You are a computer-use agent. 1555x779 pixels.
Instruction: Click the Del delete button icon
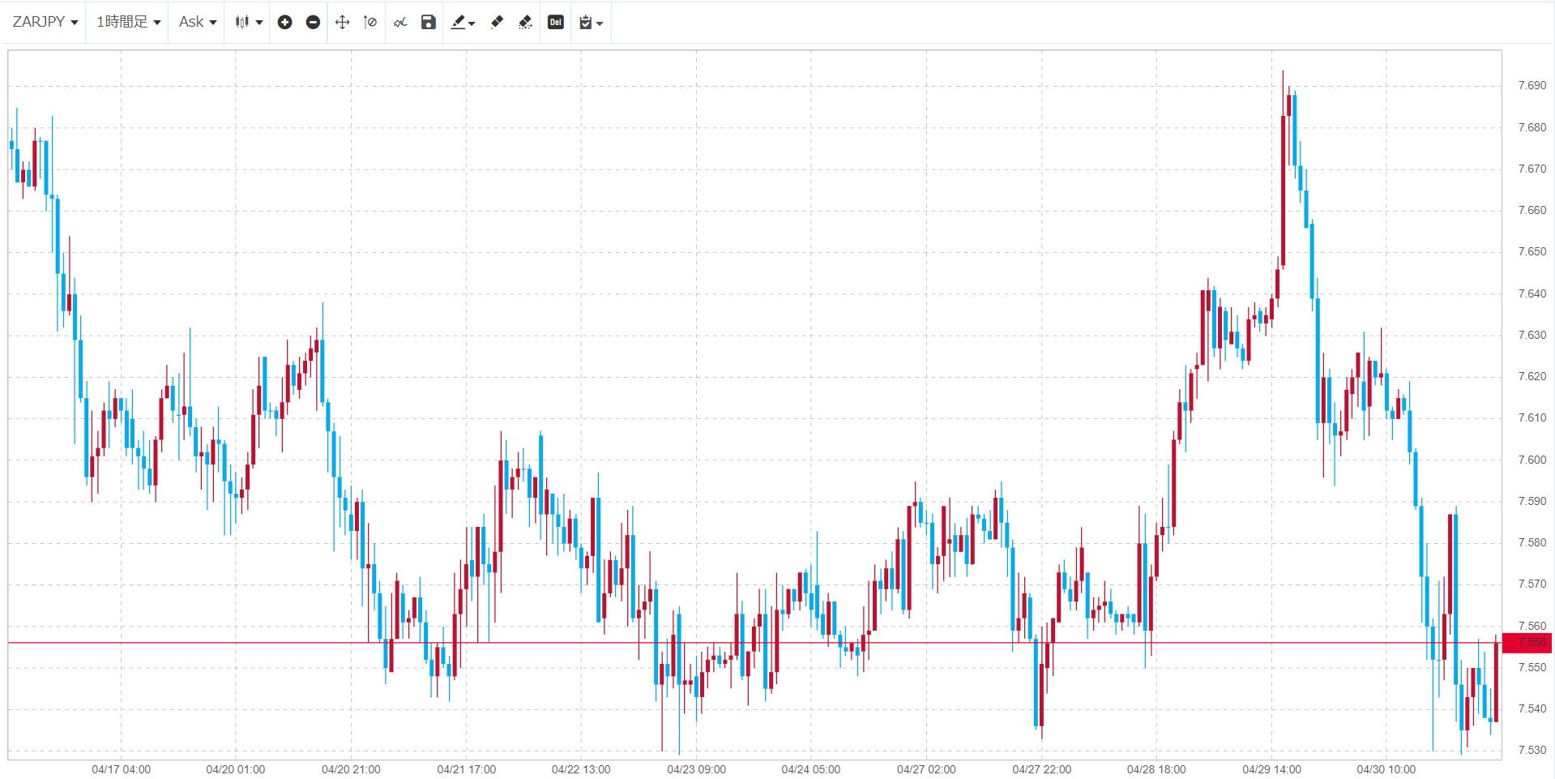(x=556, y=22)
